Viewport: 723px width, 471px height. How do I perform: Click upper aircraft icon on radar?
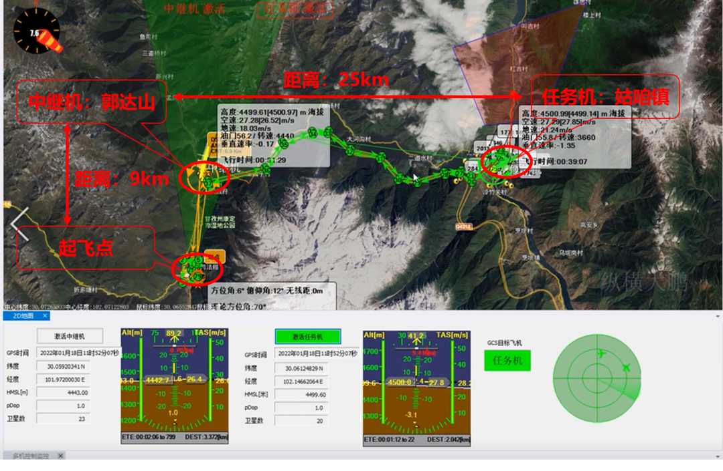600,353
